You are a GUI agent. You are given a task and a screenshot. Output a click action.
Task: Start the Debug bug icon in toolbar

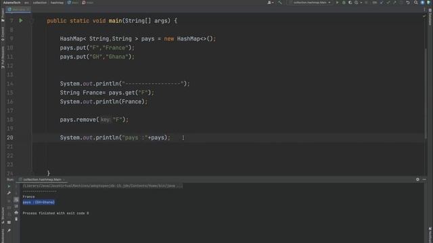click(344, 3)
